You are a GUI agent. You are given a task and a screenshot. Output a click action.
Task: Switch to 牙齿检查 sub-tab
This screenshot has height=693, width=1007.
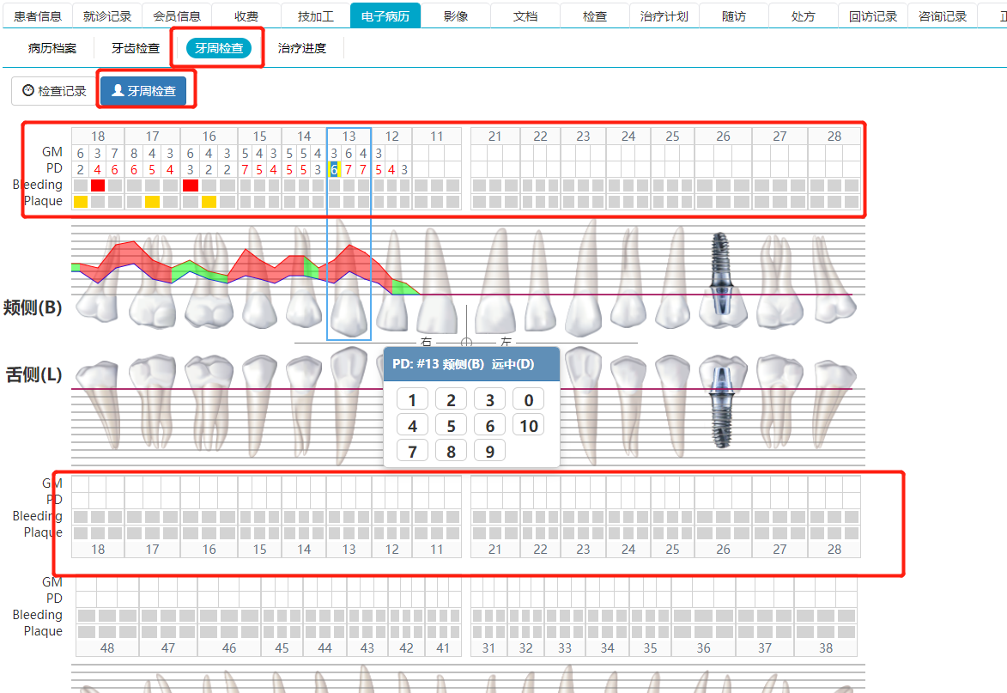point(136,48)
